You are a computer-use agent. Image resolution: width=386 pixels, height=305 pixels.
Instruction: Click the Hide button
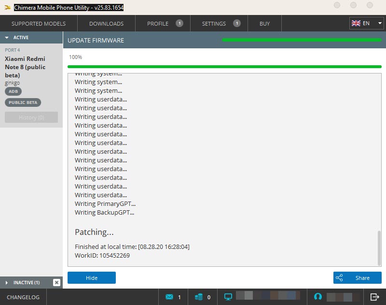(92, 278)
